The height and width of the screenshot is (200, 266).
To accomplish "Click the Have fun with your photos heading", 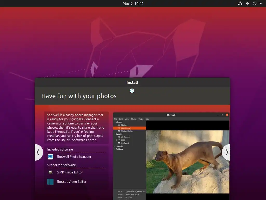I will 79,96.
